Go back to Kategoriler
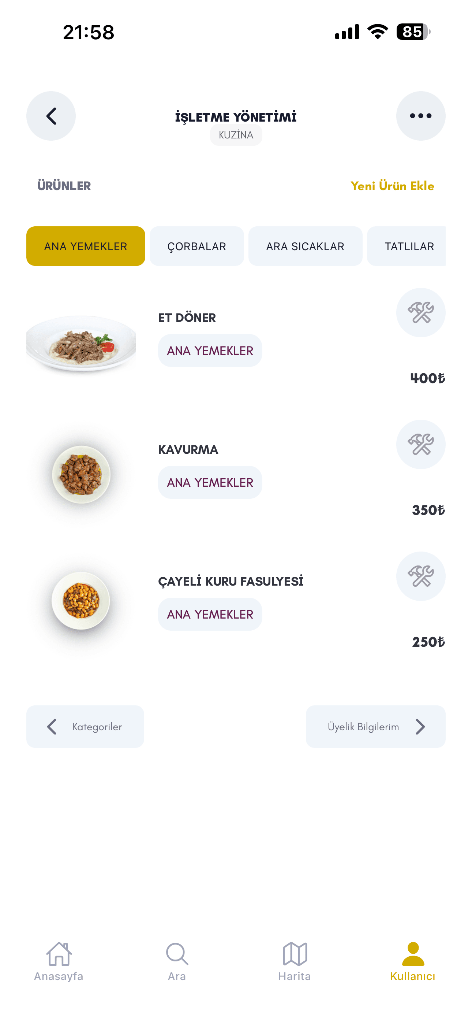 (85, 726)
